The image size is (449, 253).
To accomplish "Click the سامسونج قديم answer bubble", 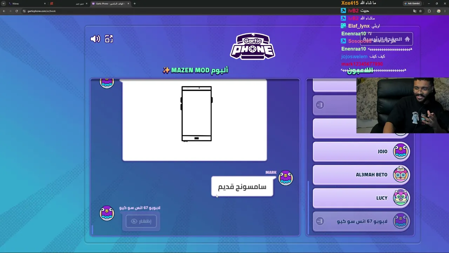I will (x=242, y=187).
